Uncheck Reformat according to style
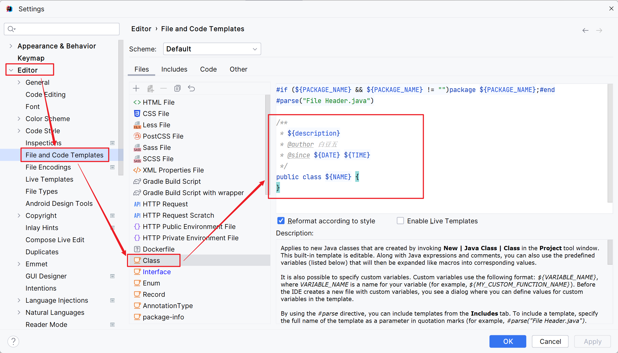Viewport: 618px width, 353px height. click(x=281, y=221)
